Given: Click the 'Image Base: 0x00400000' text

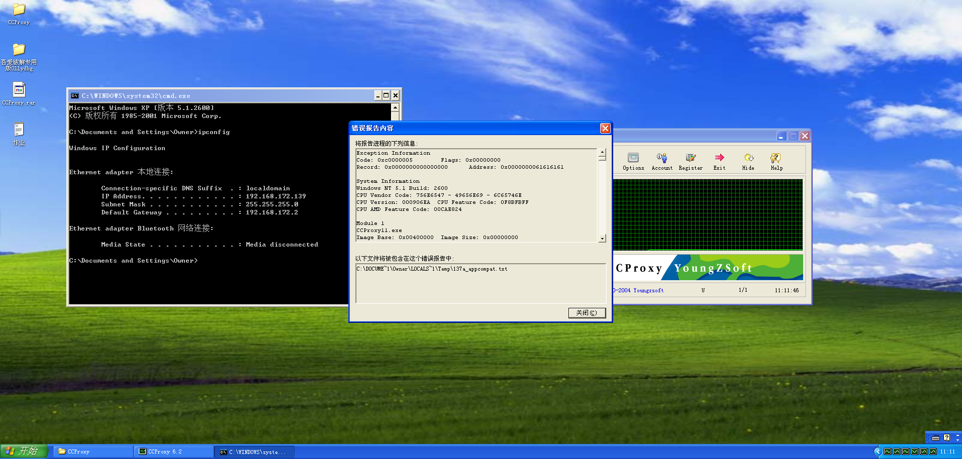Looking at the screenshot, I should (x=395, y=238).
